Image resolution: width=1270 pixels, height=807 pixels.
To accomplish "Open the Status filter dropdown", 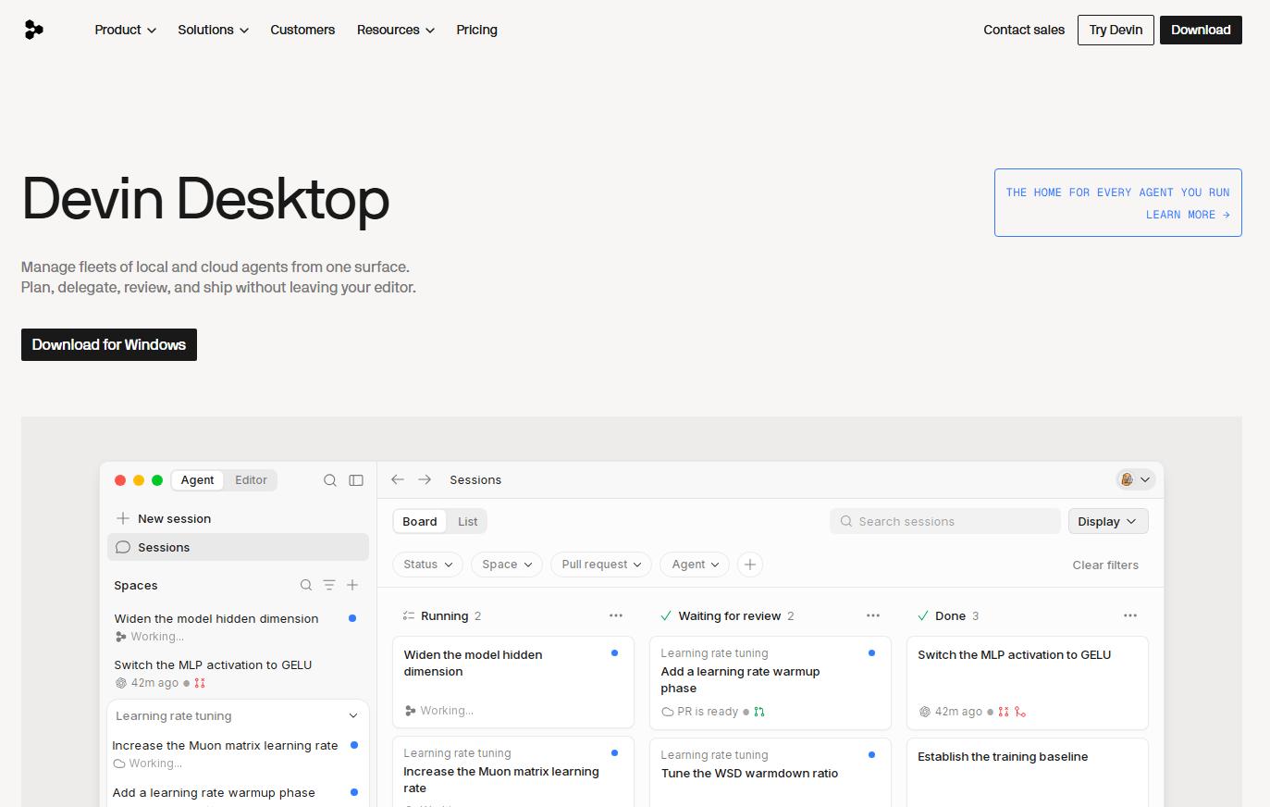I will 428,565.
